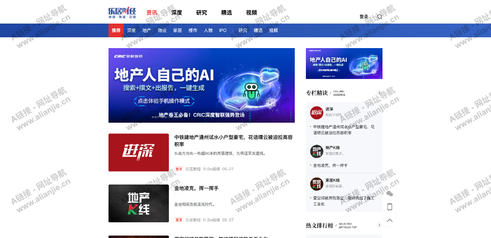The height and width of the screenshot is (238, 491).
Task: Open the 家居K线 column avatar
Action: coord(317,184)
